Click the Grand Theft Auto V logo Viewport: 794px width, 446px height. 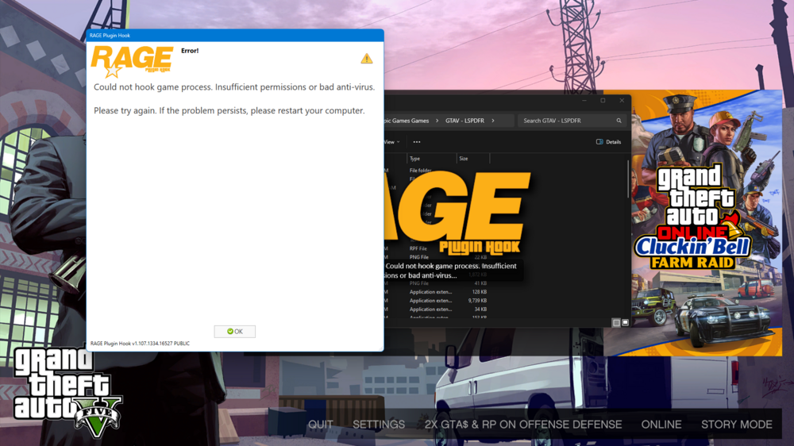pos(66,391)
